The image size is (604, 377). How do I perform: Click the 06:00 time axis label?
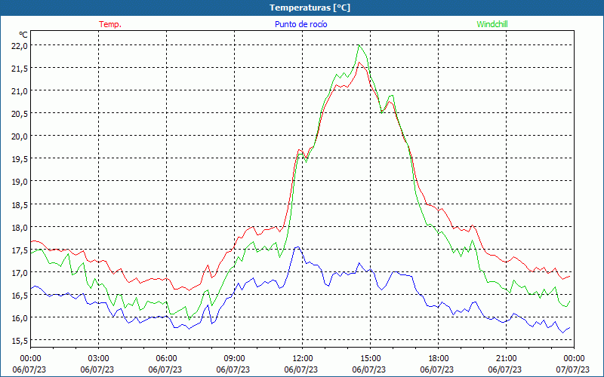pyautogui.click(x=166, y=359)
